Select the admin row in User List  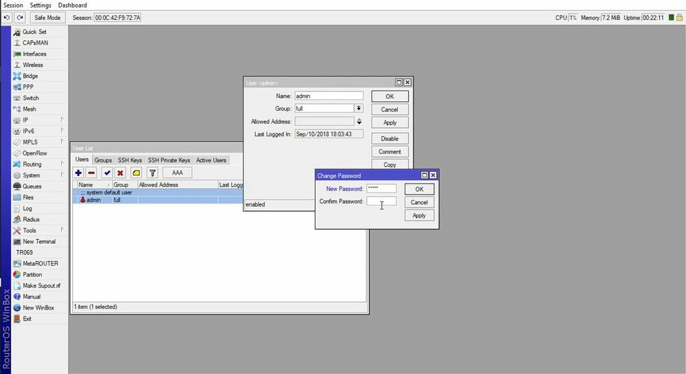pyautogui.click(x=158, y=199)
